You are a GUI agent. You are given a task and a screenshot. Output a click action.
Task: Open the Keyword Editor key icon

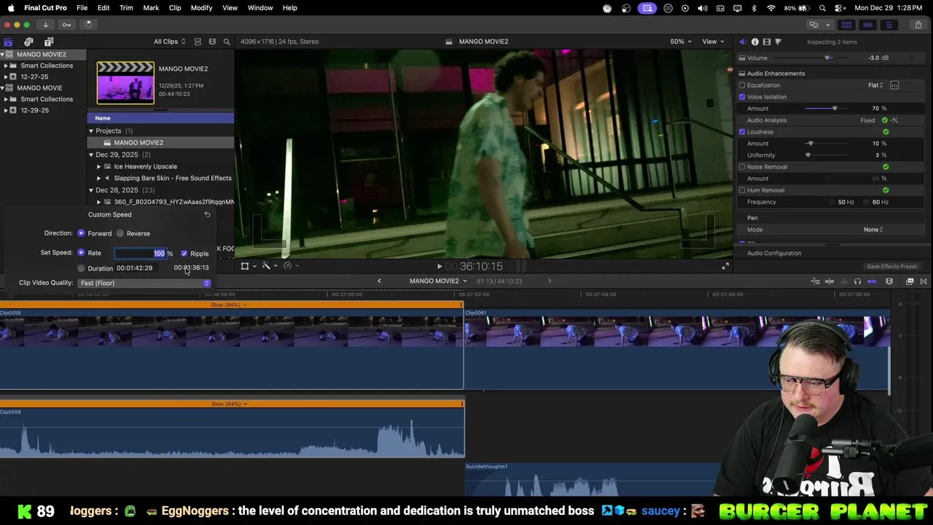pyautogui.click(x=66, y=25)
